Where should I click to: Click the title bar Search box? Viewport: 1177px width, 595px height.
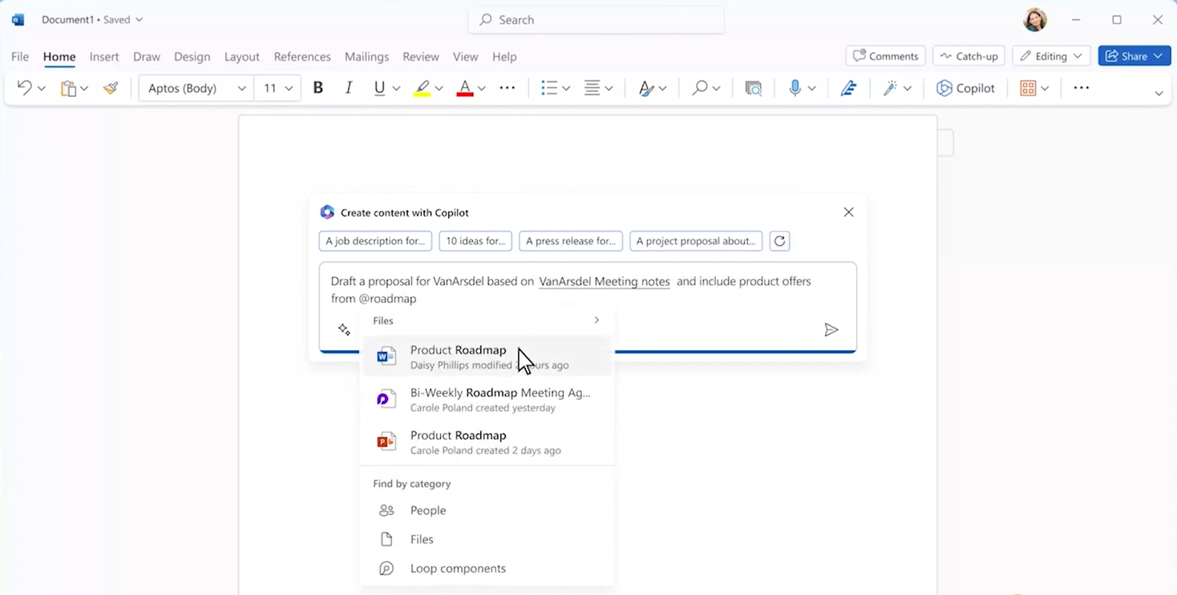coord(596,20)
